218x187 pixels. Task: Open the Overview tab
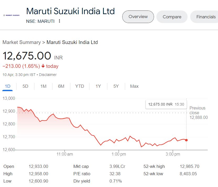pos(138,17)
